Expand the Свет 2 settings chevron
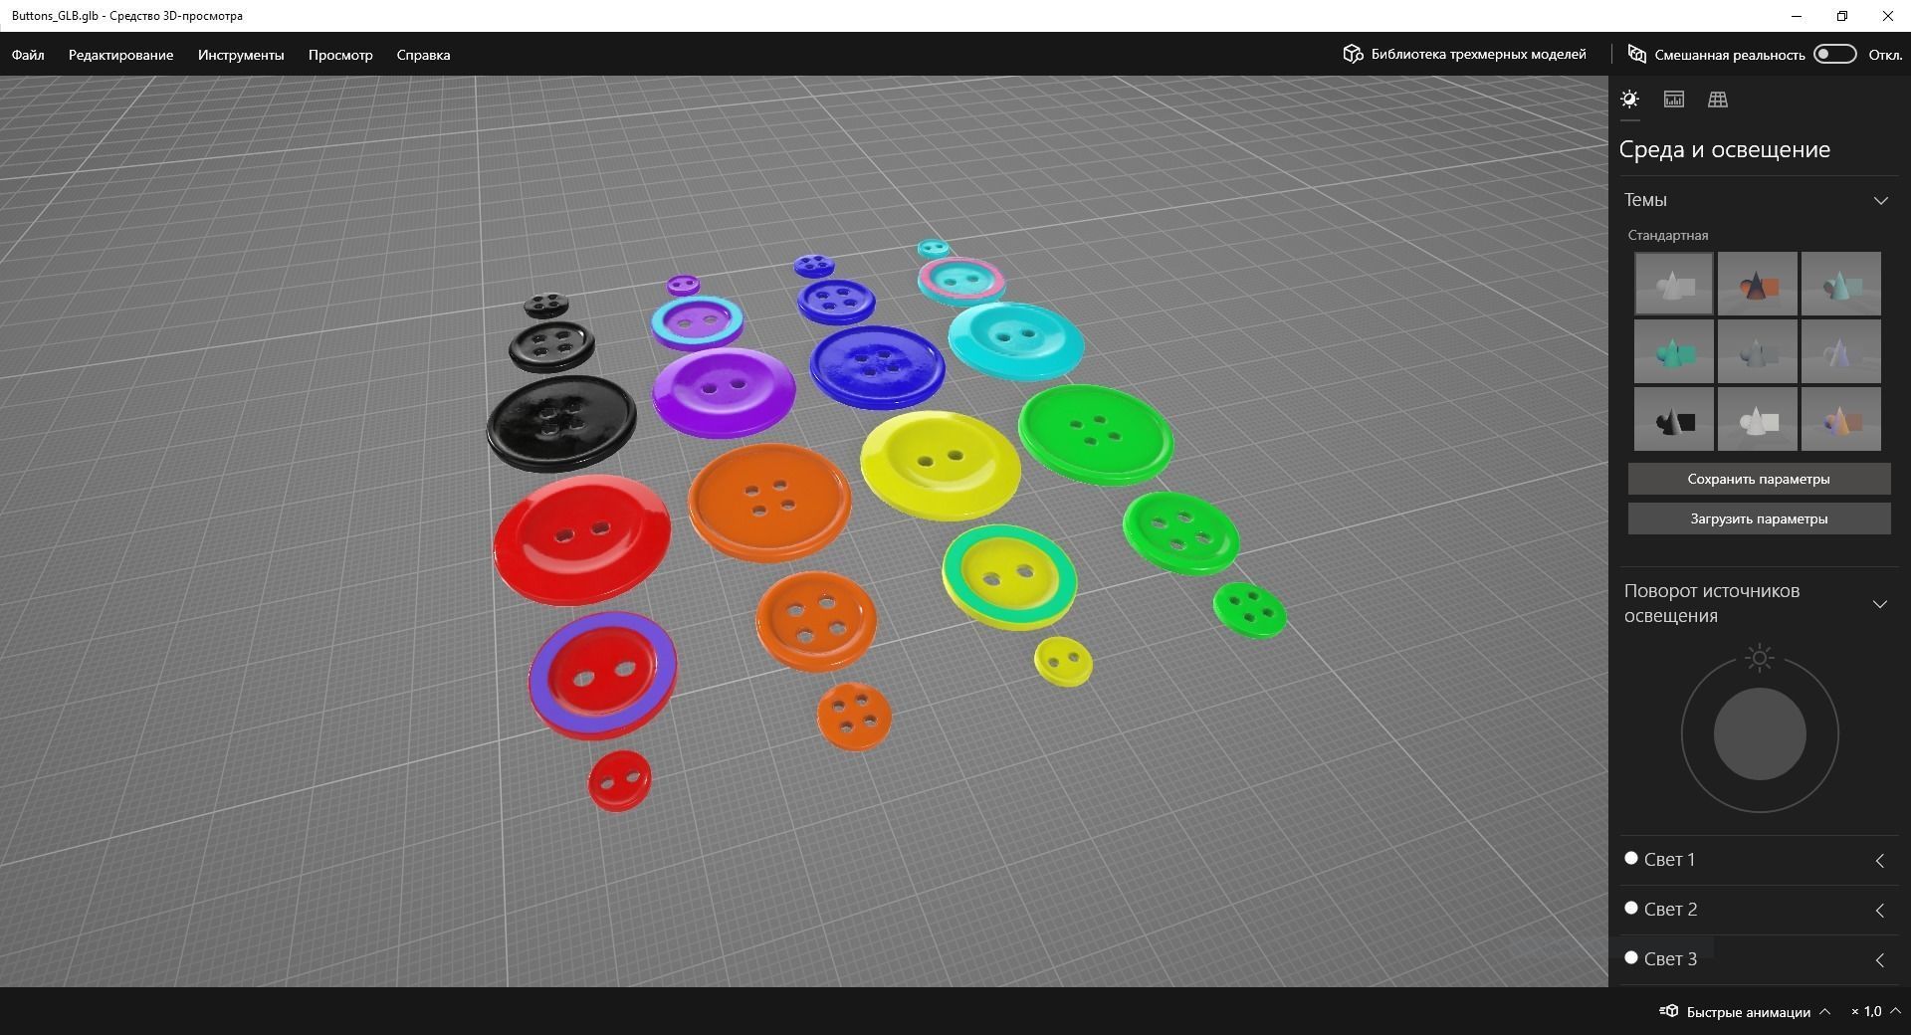Screen dimensions: 1911x1035 click(x=1880, y=911)
